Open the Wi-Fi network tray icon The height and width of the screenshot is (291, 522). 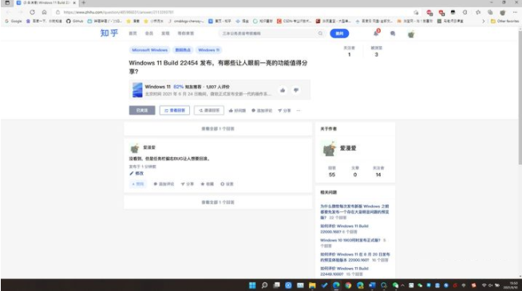pos(484,285)
